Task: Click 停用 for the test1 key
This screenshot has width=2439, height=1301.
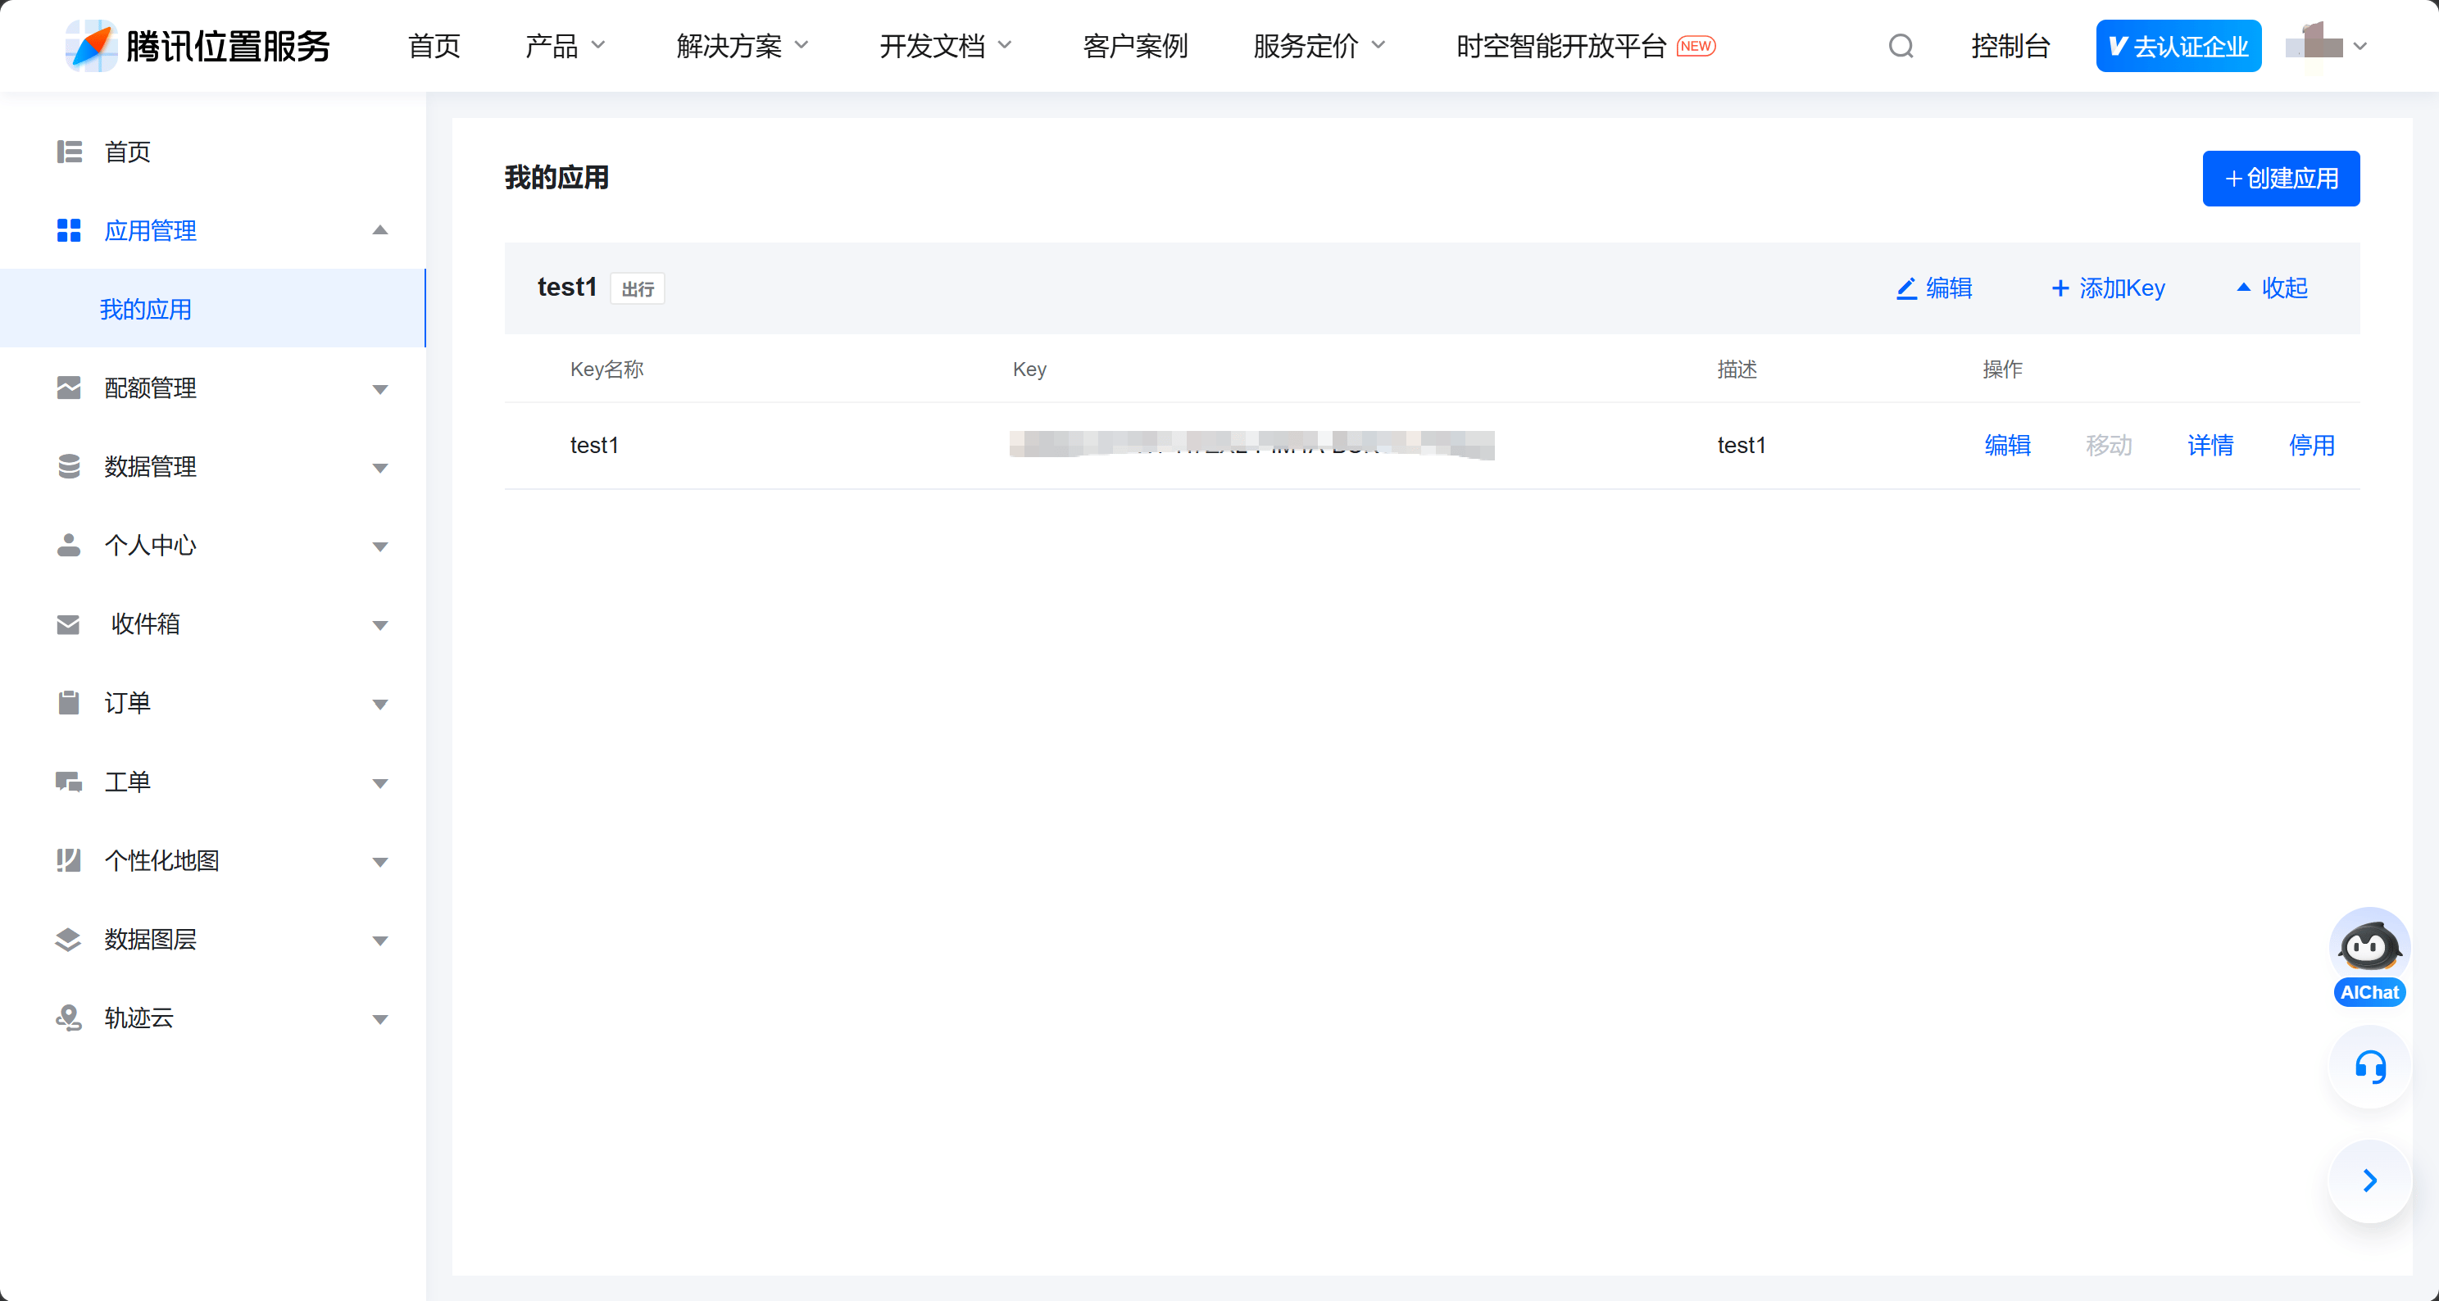Action: (x=2311, y=445)
